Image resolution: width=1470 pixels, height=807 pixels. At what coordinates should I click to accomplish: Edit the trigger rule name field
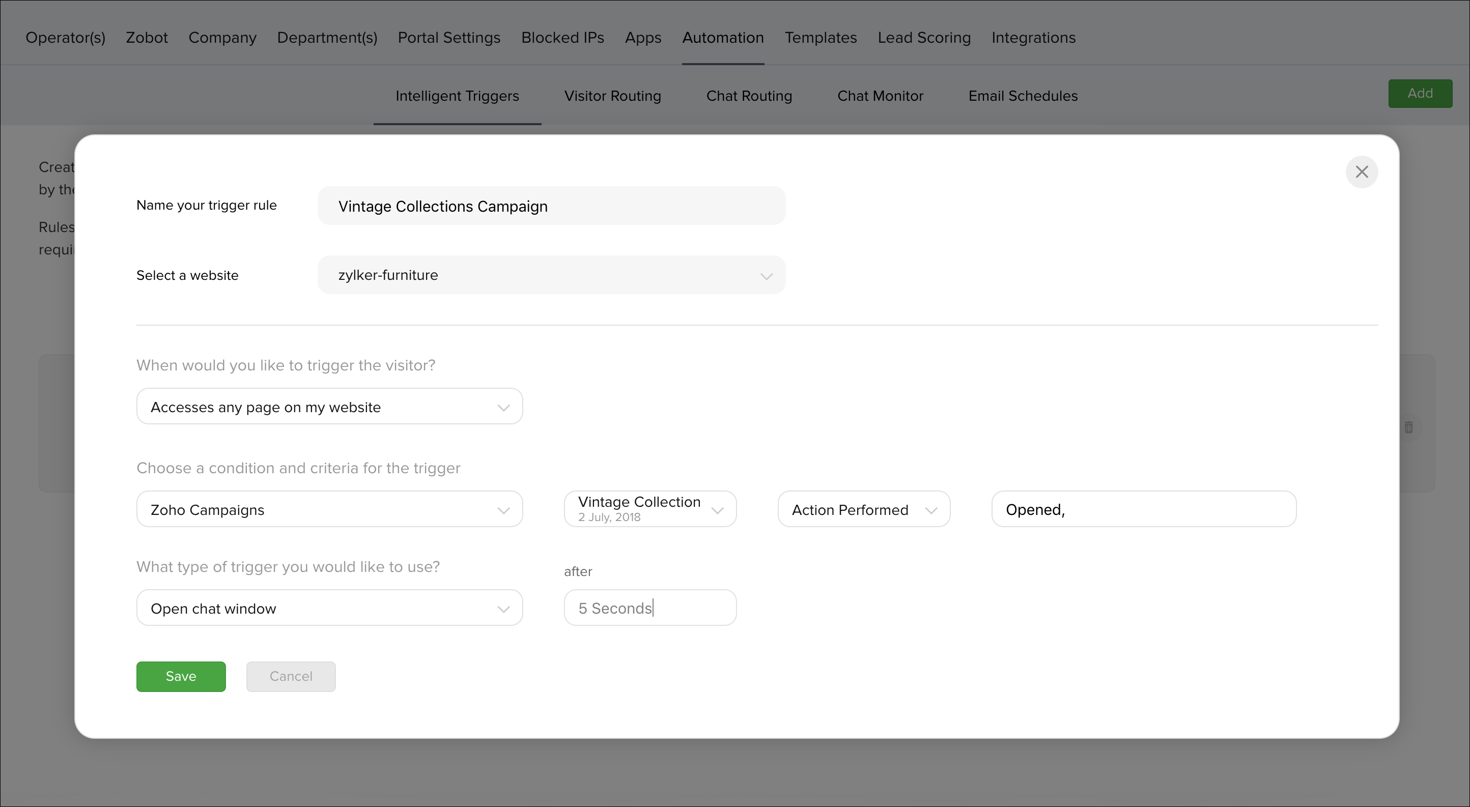[x=551, y=206]
